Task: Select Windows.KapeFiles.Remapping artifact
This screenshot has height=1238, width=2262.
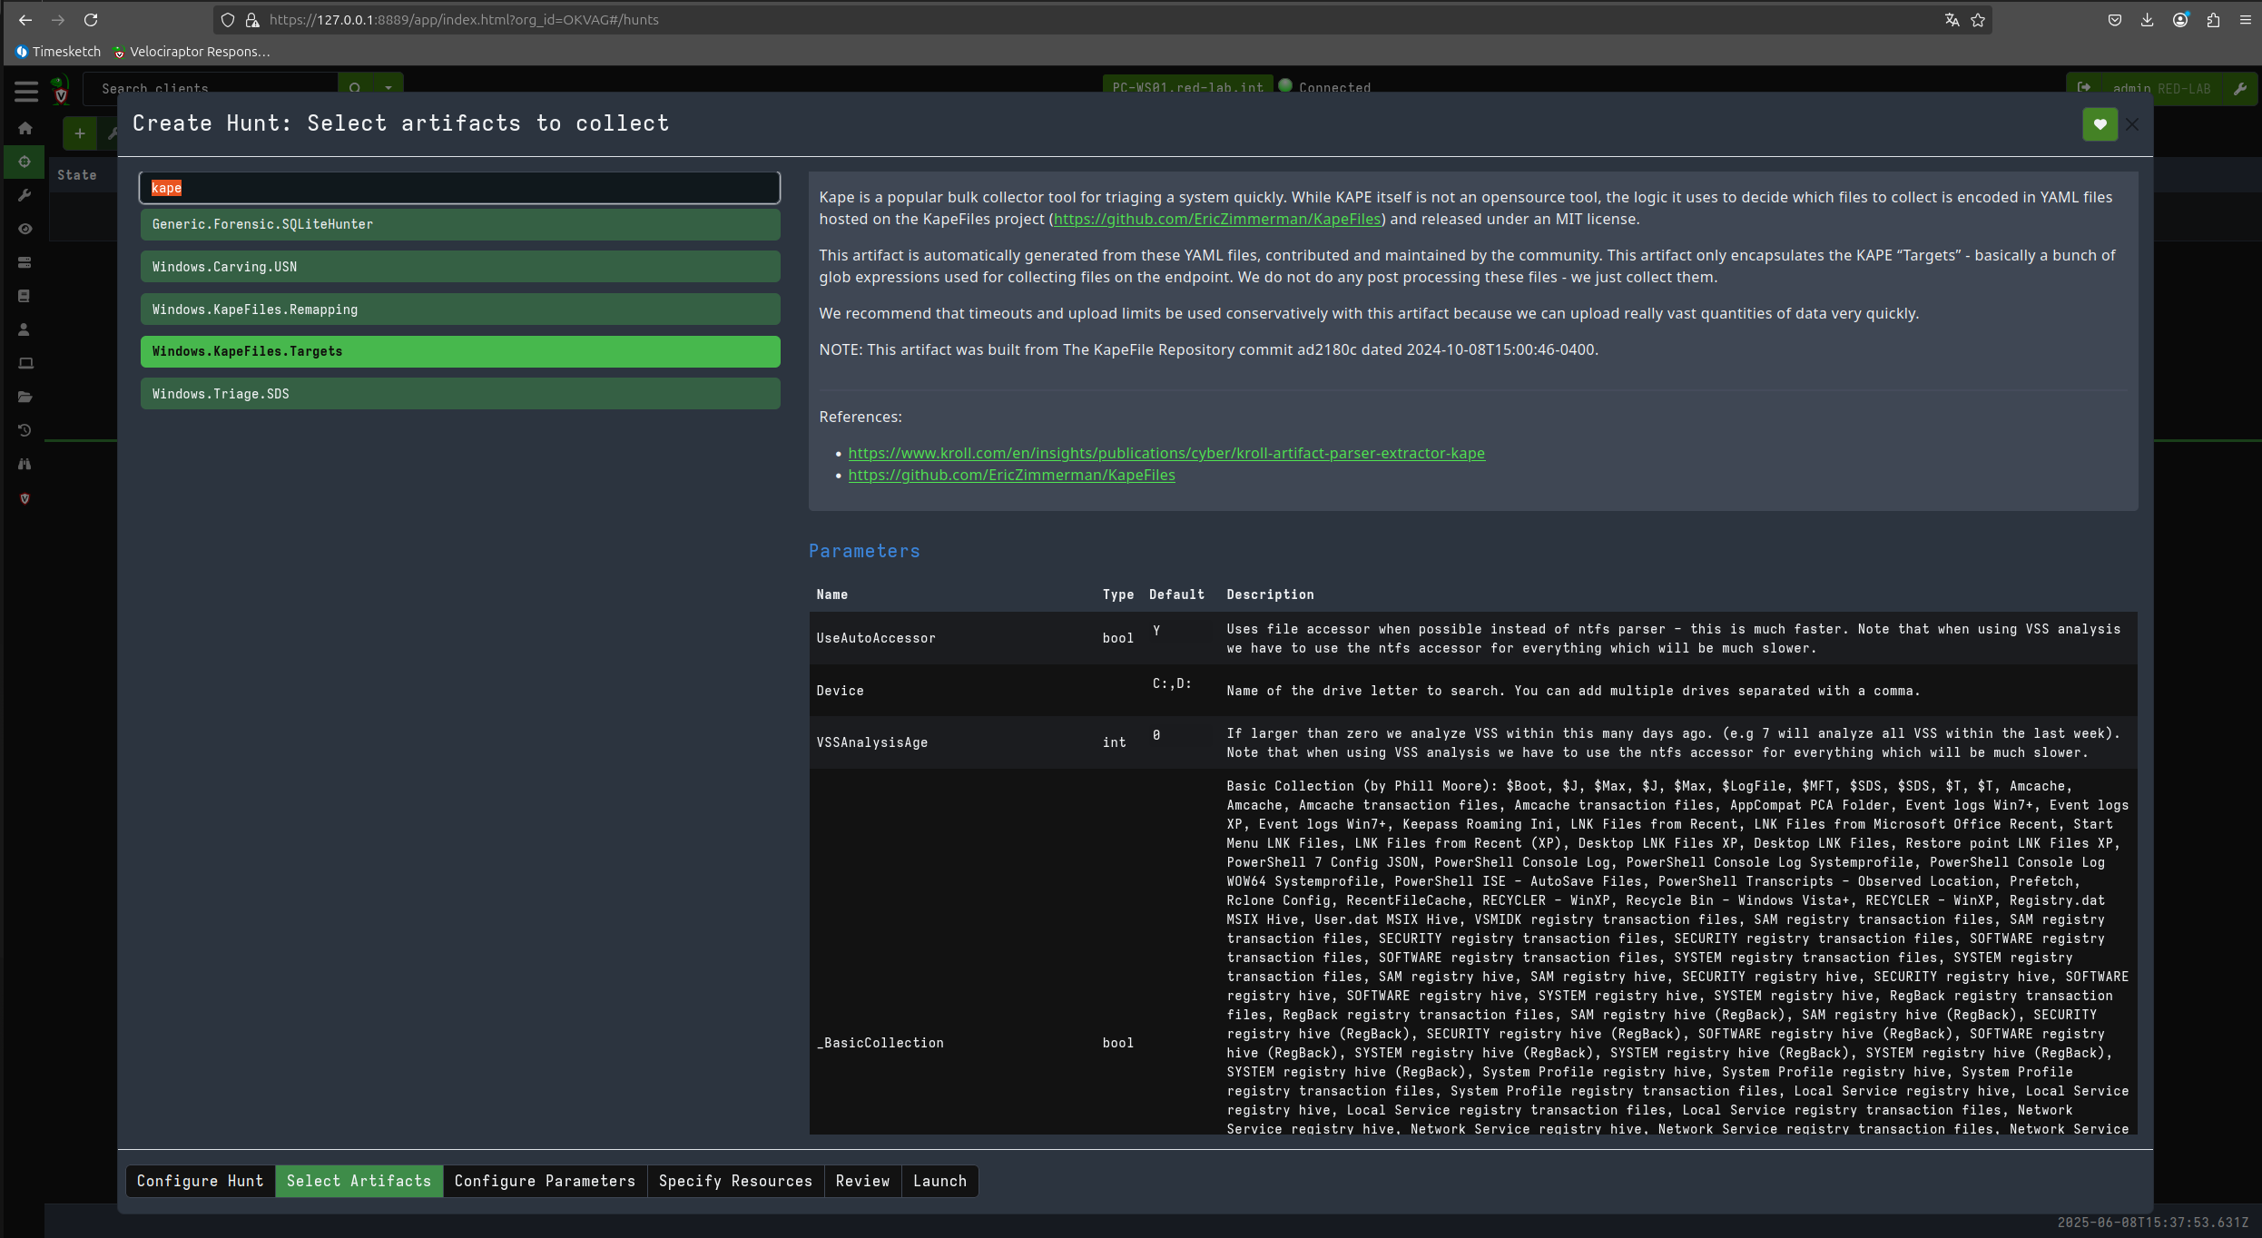Action: point(460,309)
